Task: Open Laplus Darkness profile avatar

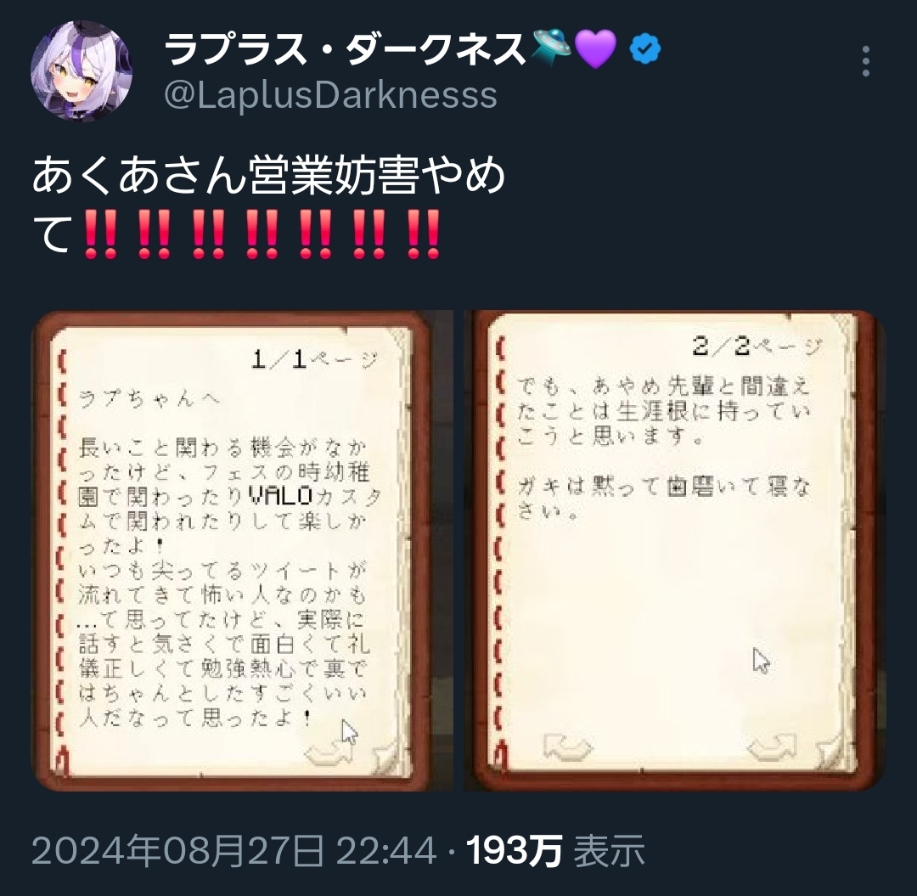Action: tap(82, 70)
